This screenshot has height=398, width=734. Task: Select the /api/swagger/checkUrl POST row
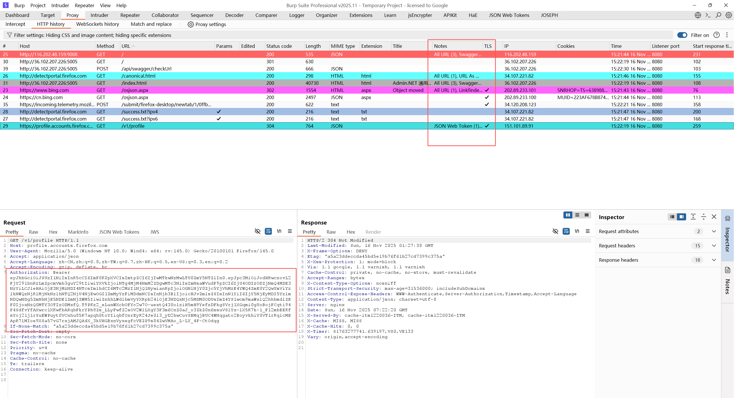pyautogui.click(x=146, y=69)
